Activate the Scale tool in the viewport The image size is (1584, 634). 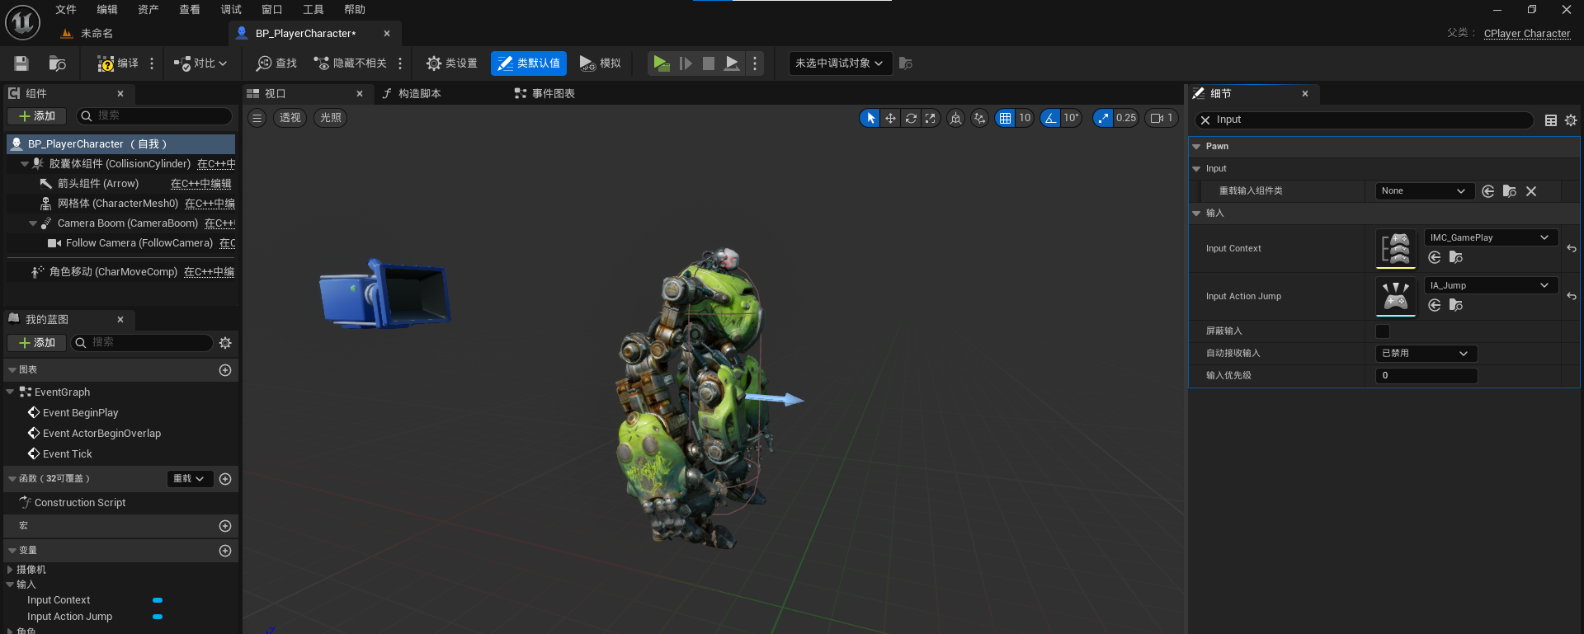tap(931, 118)
